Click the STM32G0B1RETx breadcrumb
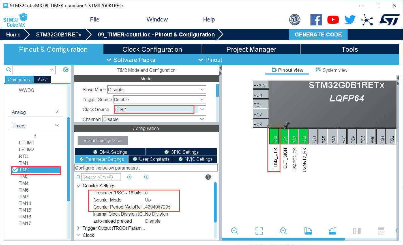Viewport: 403px width, 245px height. pos(59,34)
